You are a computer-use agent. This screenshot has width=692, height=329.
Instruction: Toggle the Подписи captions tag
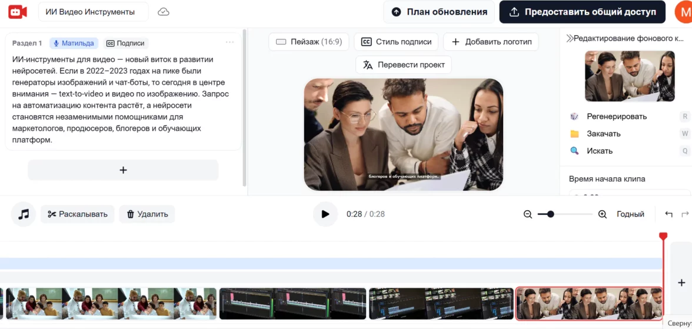[x=125, y=43]
